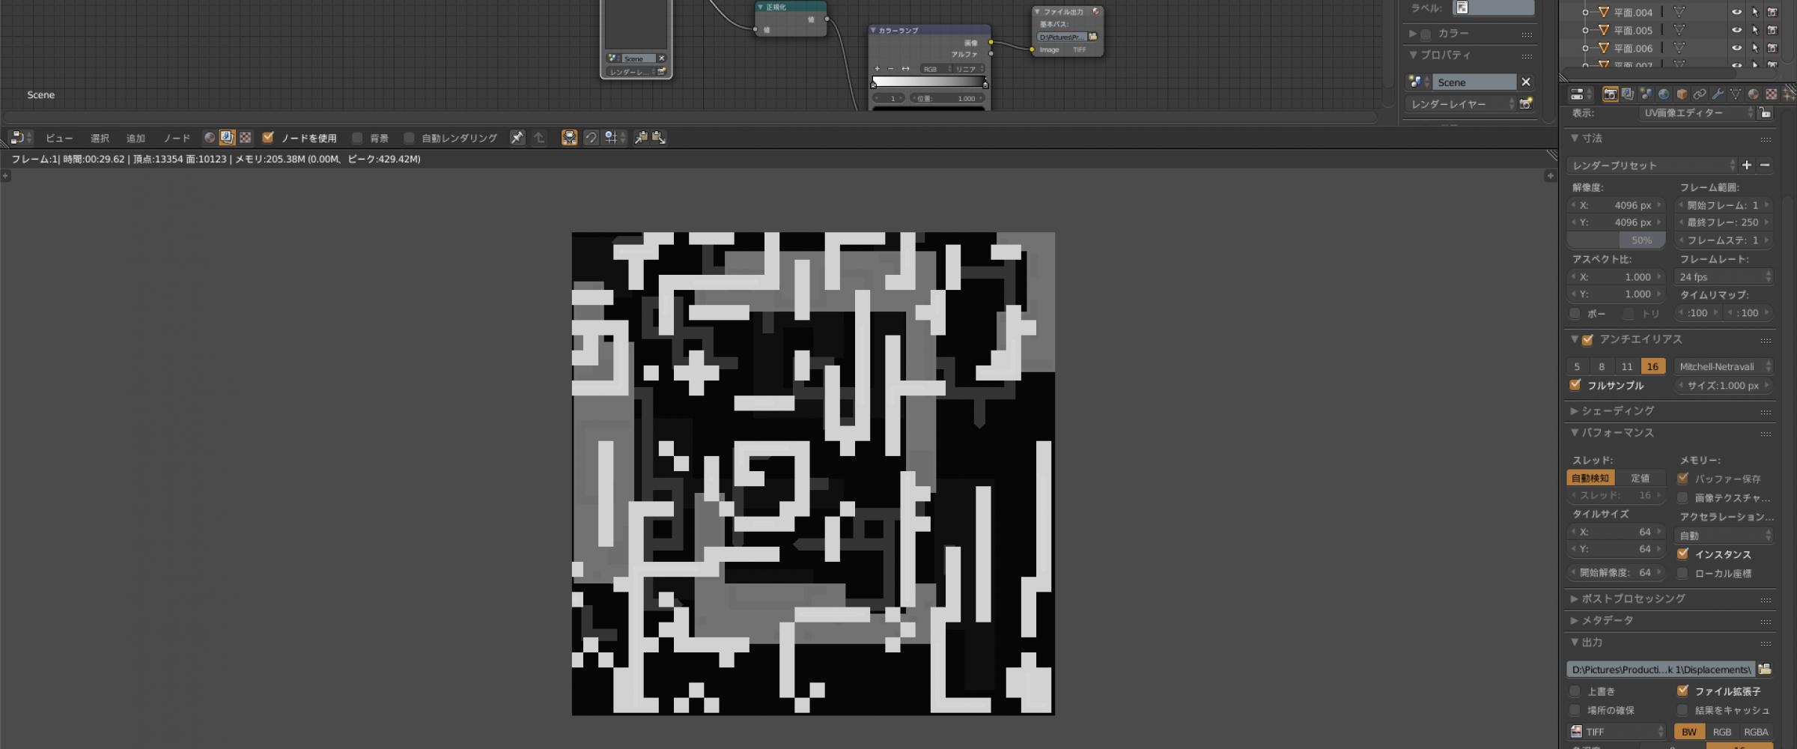The image size is (1797, 749).
Task: Open the World properties tab globe icon
Action: click(1663, 94)
